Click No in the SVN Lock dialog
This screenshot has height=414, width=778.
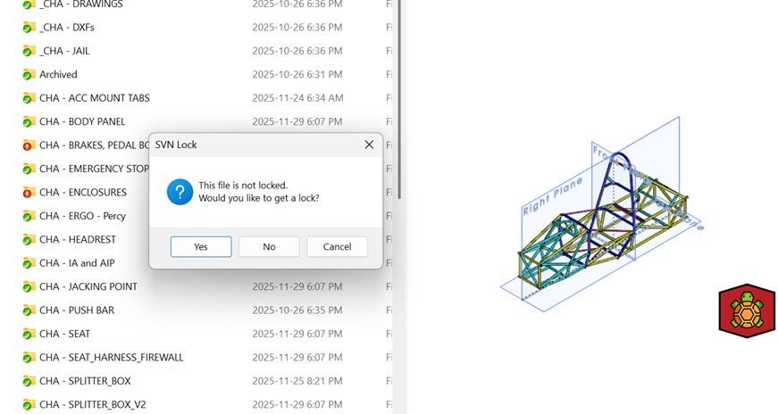[x=269, y=247]
